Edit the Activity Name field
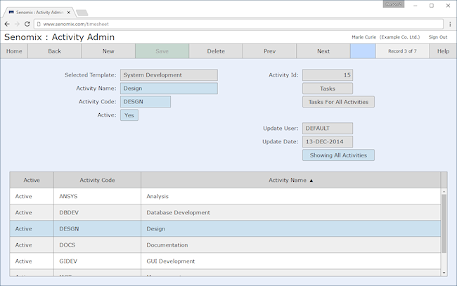 169,89
